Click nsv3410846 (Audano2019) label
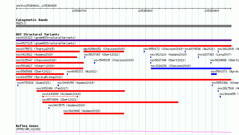Image resolution: width=239 pixels, height=135 pixels. tap(82, 111)
